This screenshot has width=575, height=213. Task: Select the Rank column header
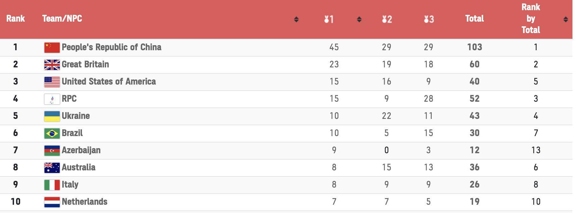click(x=16, y=18)
